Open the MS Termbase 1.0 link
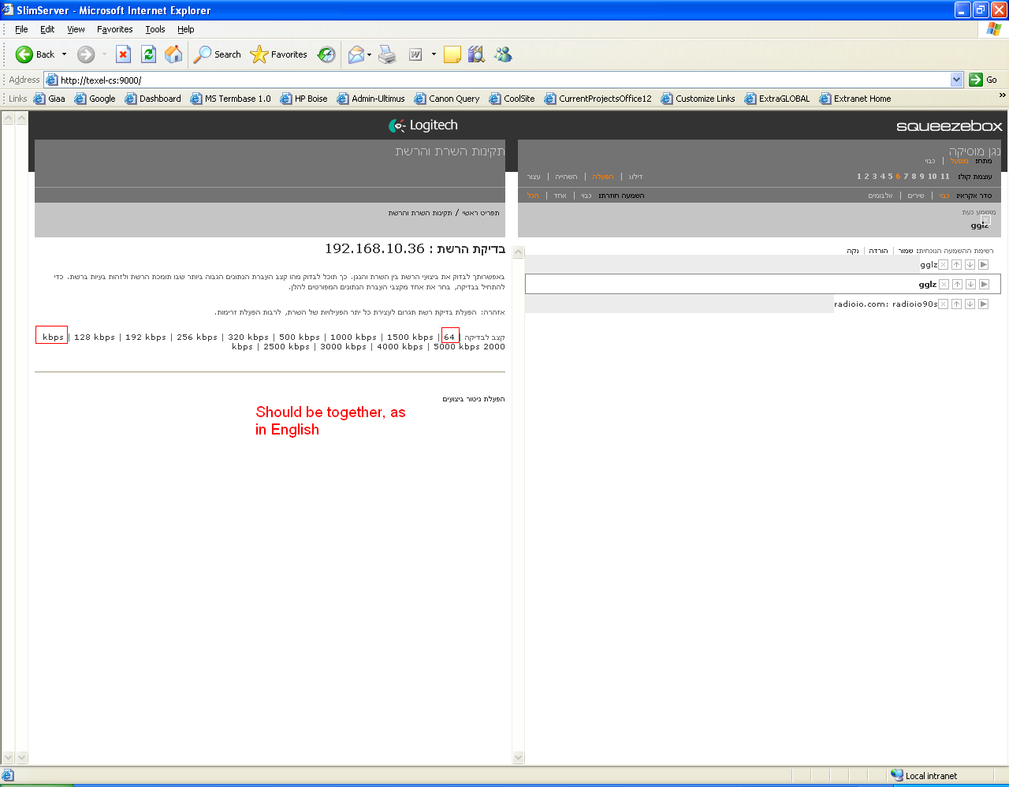This screenshot has width=1009, height=787. [x=237, y=99]
